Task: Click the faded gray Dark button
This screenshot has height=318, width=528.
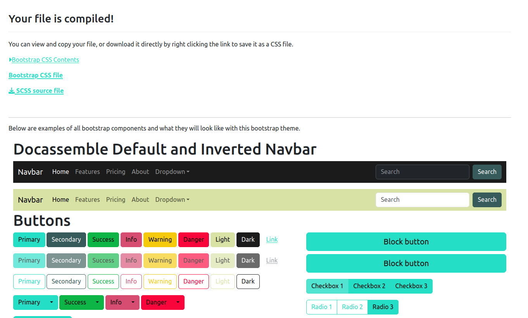Action: click(248, 261)
